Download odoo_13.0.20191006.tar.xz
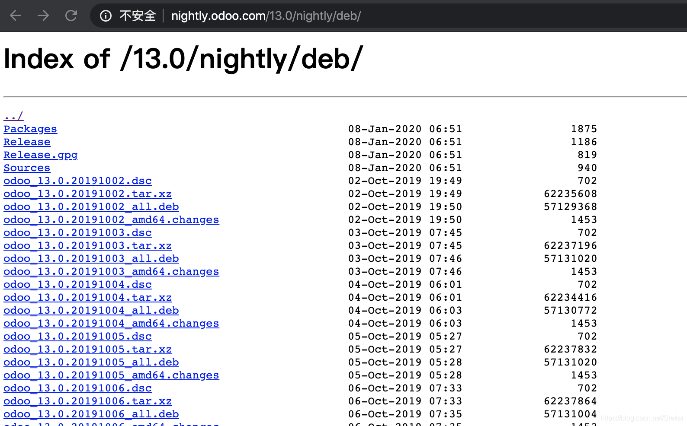This screenshot has width=687, height=426. (88, 401)
